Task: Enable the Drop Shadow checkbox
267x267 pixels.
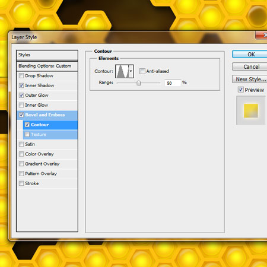Action: pyautogui.click(x=21, y=76)
